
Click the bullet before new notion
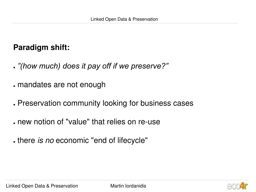click(x=14, y=123)
